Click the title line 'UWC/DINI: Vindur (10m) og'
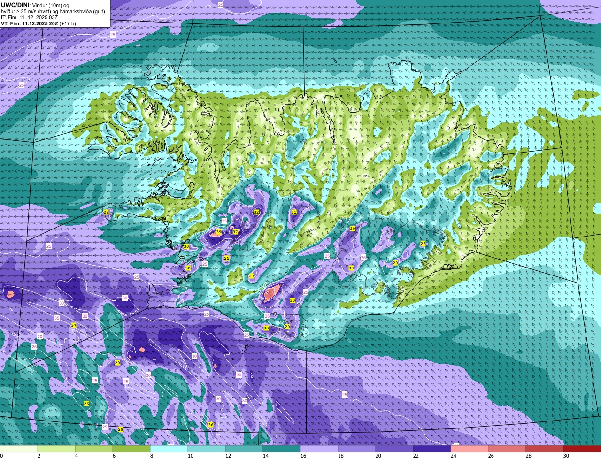The width and height of the screenshot is (601, 459). pyautogui.click(x=35, y=5)
